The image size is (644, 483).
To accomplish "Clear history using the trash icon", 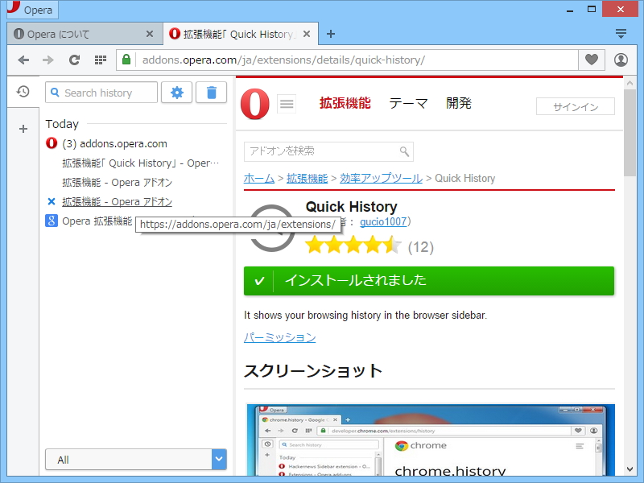I will pyautogui.click(x=211, y=93).
